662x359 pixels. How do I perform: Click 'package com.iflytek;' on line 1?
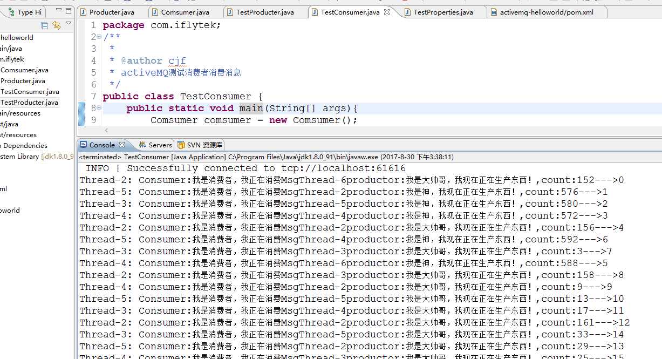162,25
